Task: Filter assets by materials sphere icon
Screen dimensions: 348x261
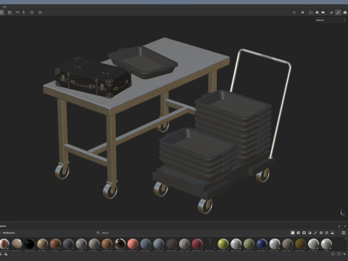Action: (292, 233)
